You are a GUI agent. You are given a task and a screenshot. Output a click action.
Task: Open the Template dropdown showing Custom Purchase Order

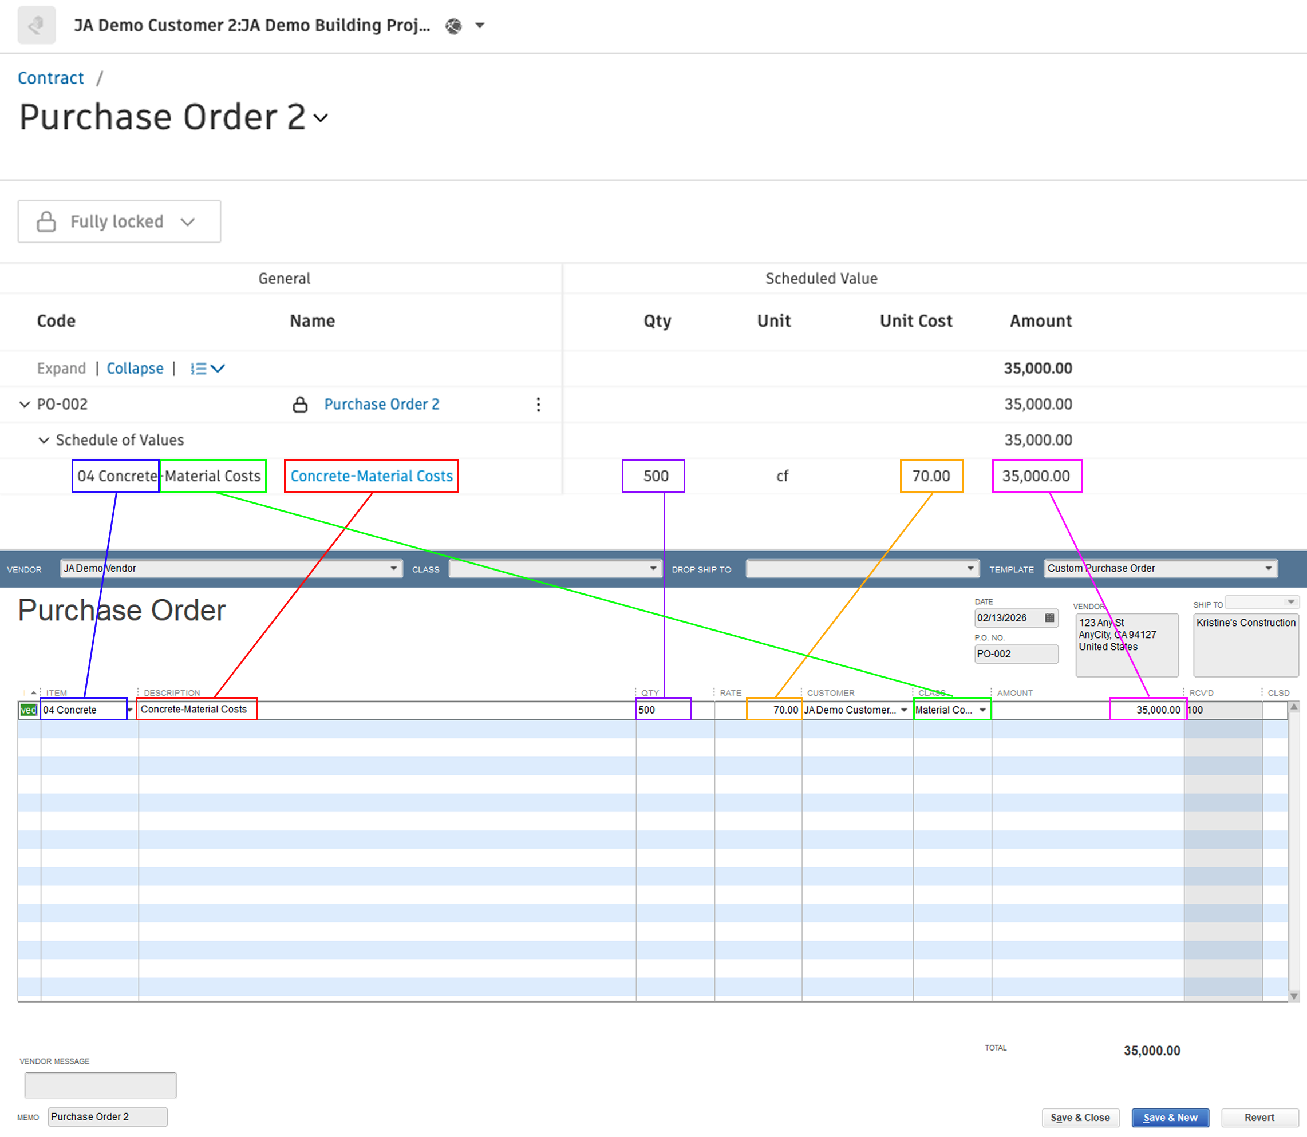1268,568
